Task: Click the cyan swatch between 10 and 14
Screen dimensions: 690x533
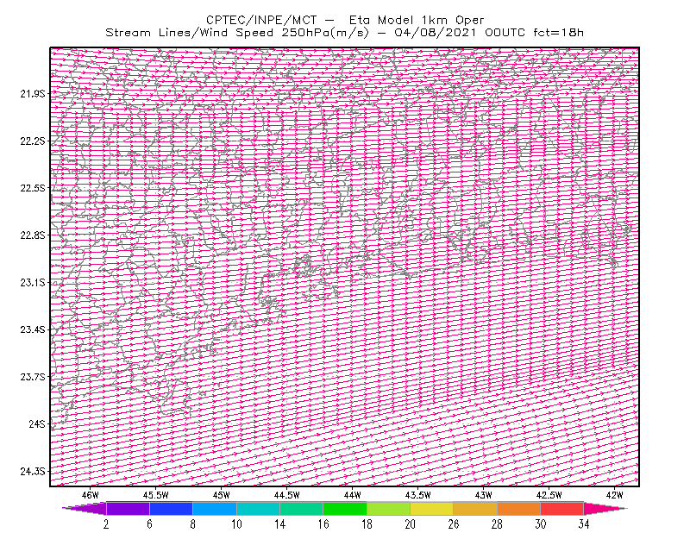Action: click(x=258, y=508)
